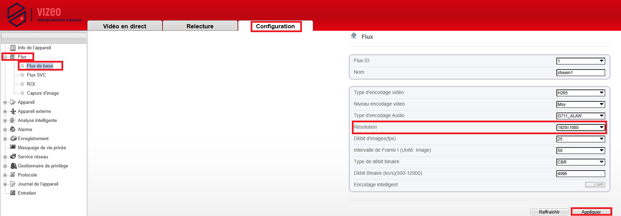Click the Analyse intelligente icon
Image resolution: width=621 pixels, height=216 pixels.
[13, 120]
